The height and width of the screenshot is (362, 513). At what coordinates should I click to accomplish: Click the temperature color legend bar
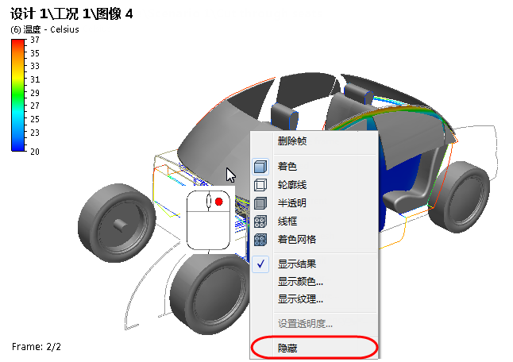click(x=18, y=95)
